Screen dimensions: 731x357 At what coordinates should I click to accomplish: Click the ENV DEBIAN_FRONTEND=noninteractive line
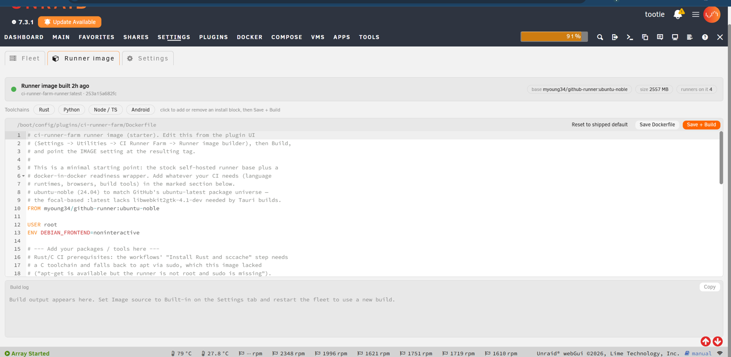[83, 233]
